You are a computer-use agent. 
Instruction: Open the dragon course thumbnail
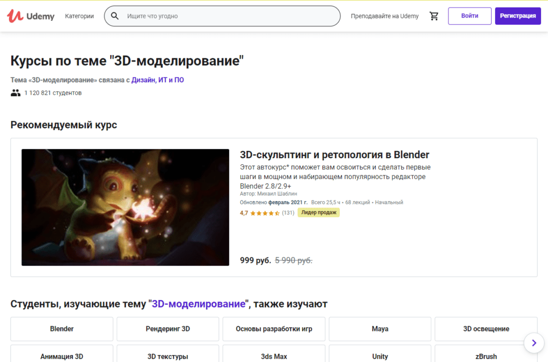125,207
